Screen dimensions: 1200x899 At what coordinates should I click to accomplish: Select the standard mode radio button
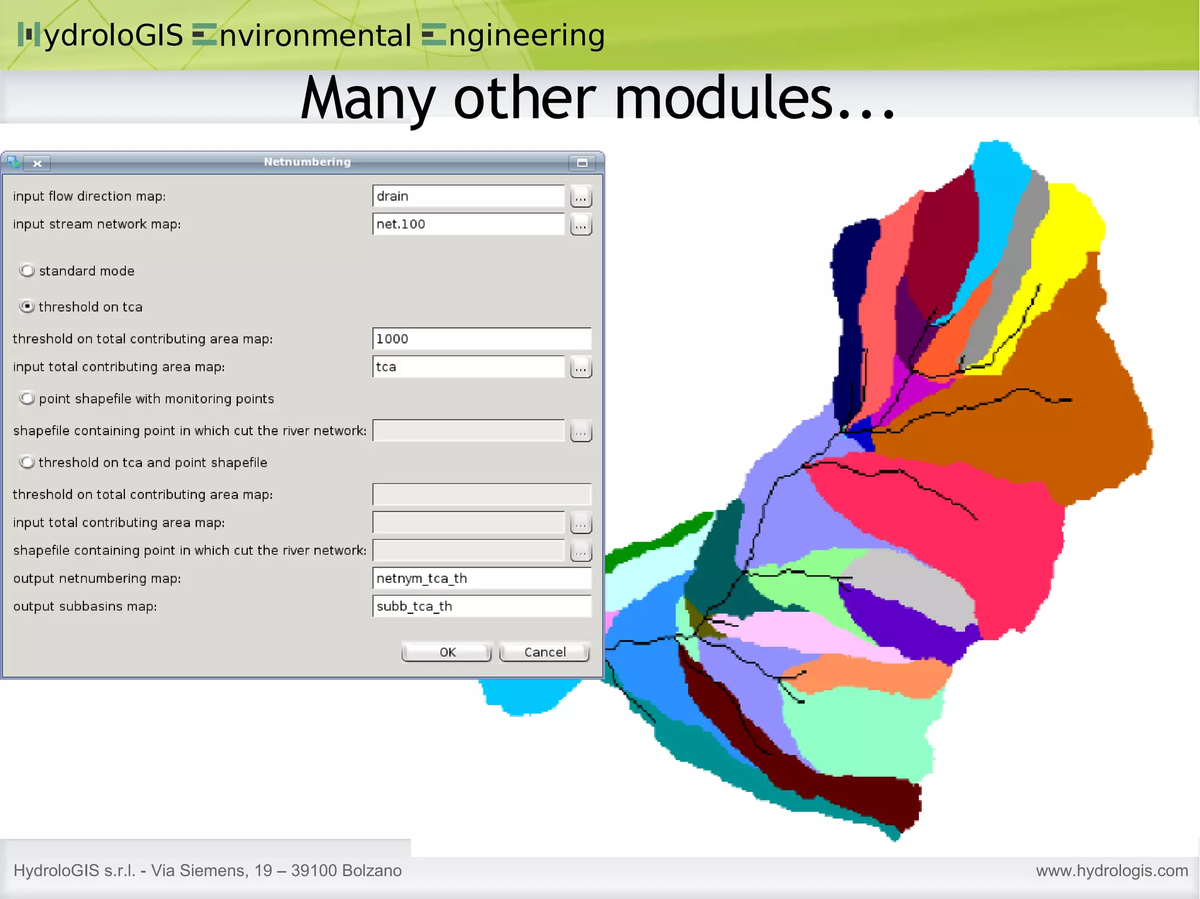27,271
